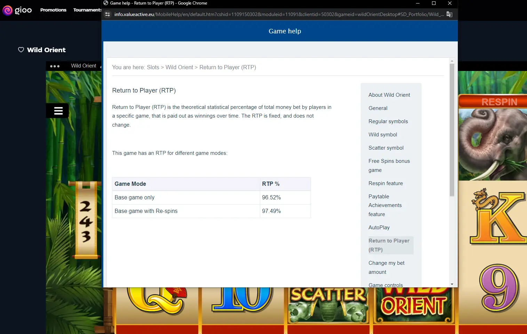This screenshot has height=334, width=527.
Task: Click the translate page icon in address bar
Action: [x=449, y=14]
